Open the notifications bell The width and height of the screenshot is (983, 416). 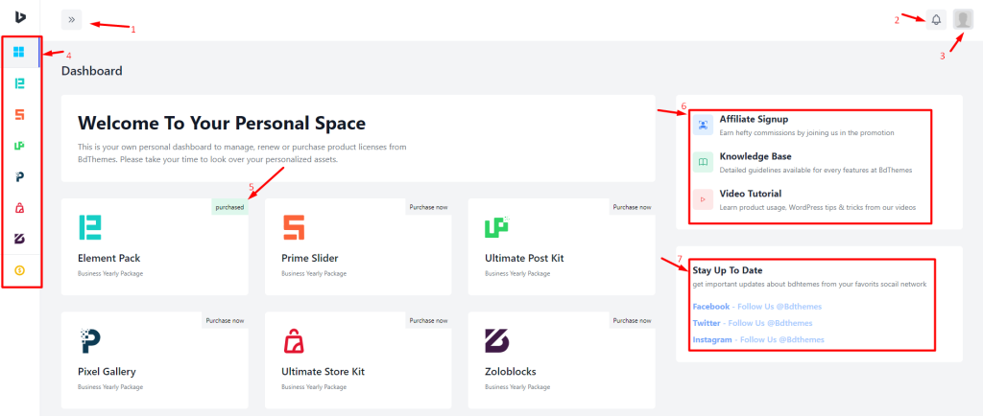pos(936,19)
